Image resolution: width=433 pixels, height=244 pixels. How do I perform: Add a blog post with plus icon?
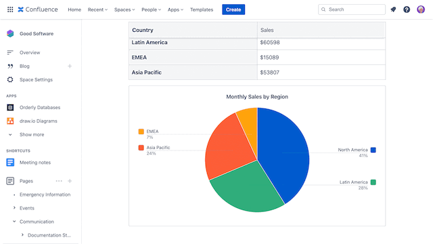[70, 66]
